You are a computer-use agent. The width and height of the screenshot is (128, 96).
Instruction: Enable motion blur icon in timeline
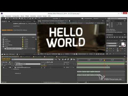tap(68, 59)
